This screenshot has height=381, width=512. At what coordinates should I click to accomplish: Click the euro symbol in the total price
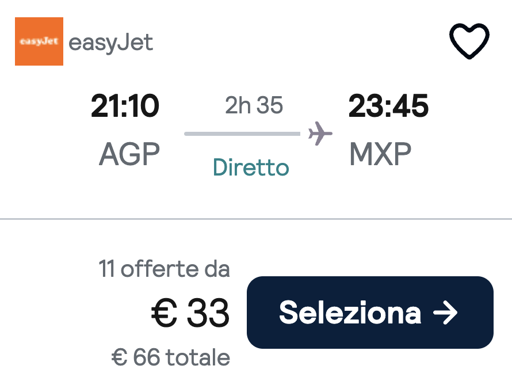click(x=119, y=357)
